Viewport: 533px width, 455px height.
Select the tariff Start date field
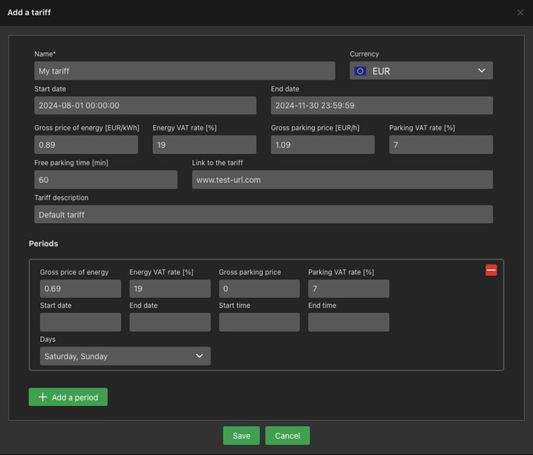tap(145, 106)
